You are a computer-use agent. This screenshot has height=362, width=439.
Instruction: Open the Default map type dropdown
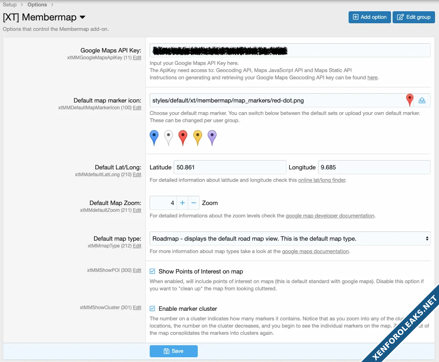click(290, 239)
